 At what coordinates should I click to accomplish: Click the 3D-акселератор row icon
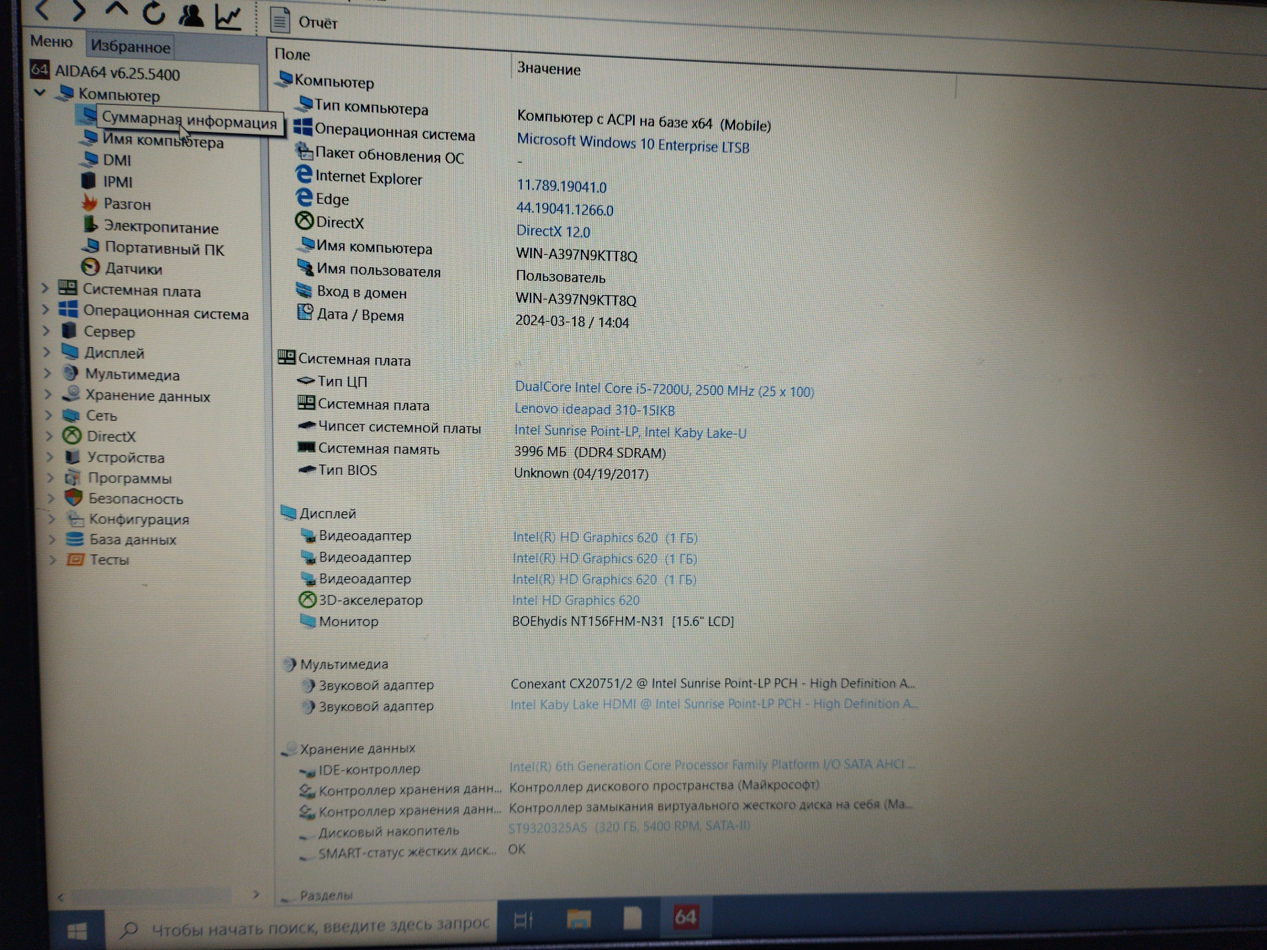click(x=308, y=599)
